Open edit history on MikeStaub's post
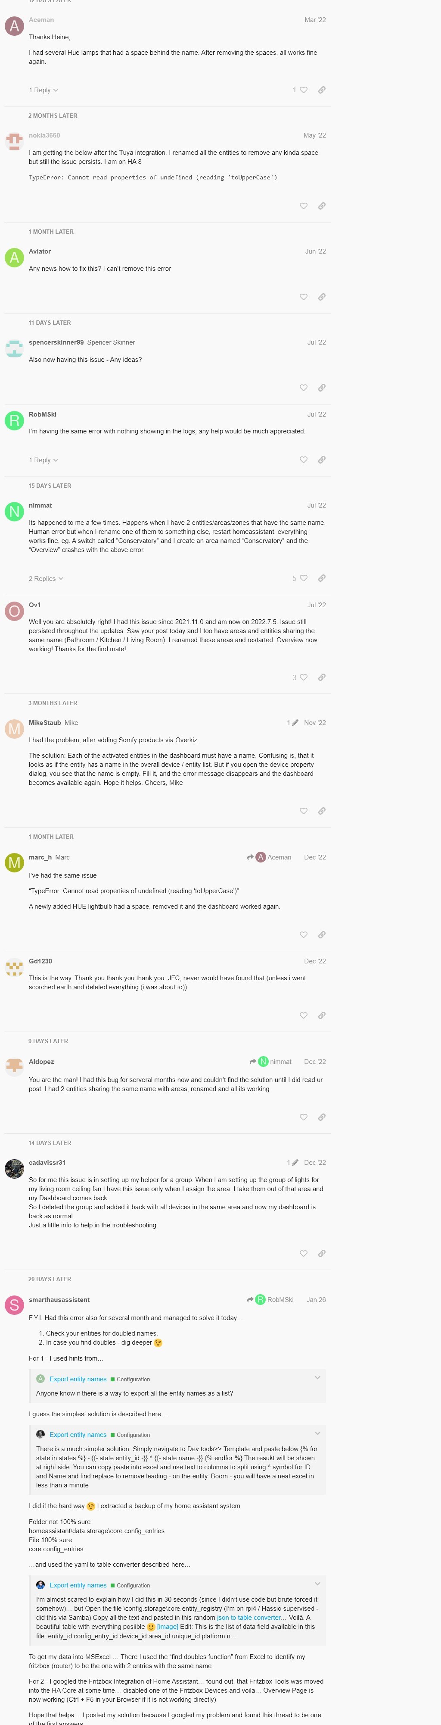This screenshot has height=1725, width=441. [x=292, y=723]
